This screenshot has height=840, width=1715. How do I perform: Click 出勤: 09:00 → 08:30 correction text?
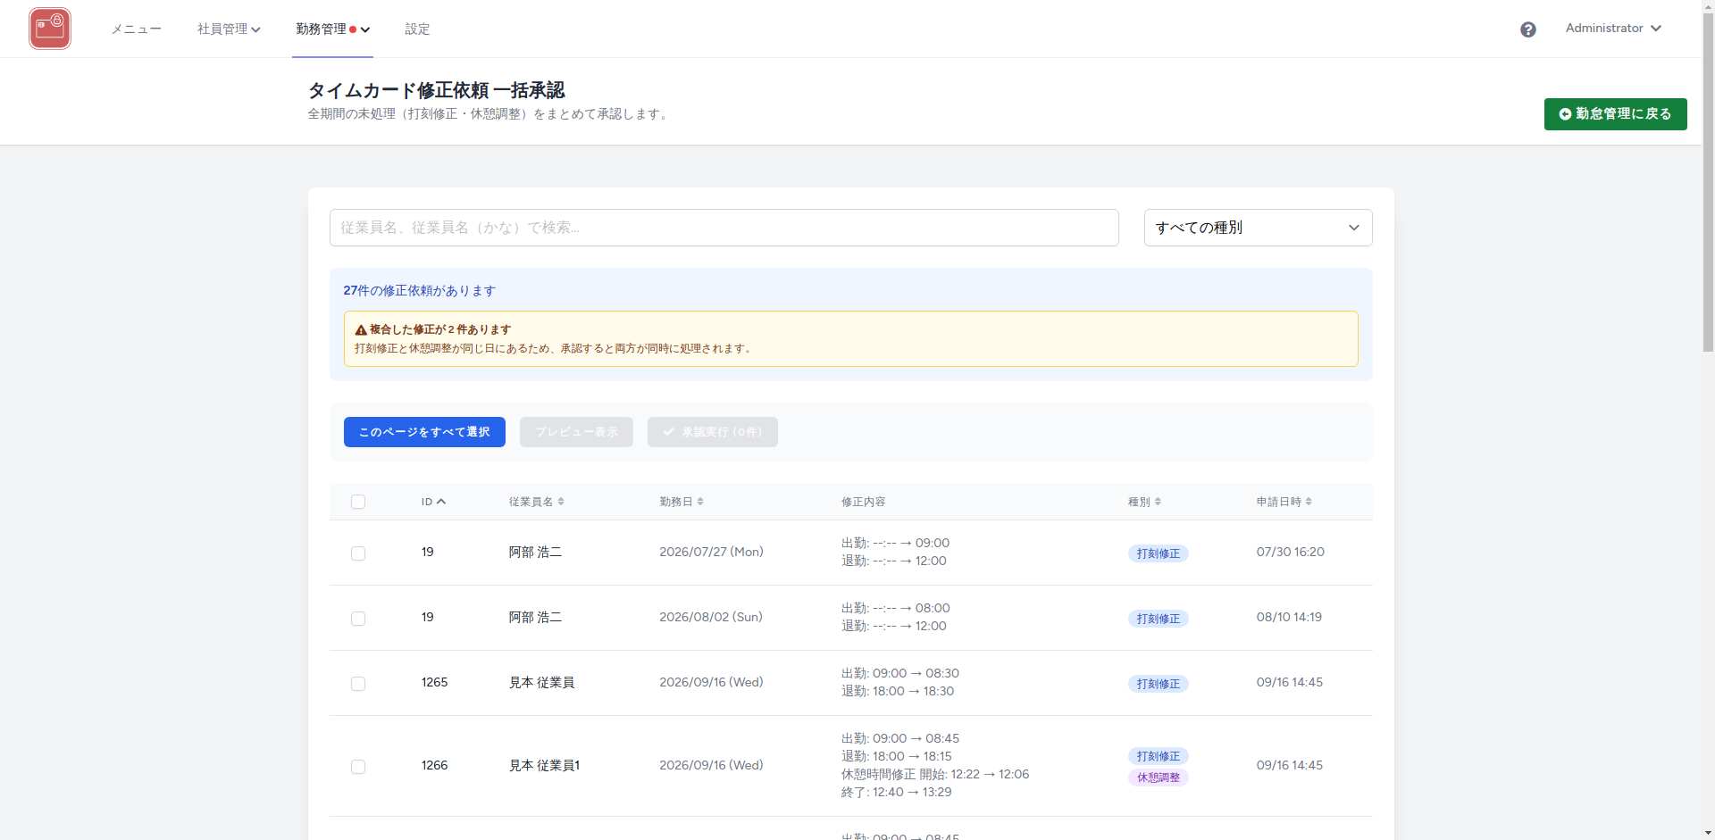click(x=899, y=673)
